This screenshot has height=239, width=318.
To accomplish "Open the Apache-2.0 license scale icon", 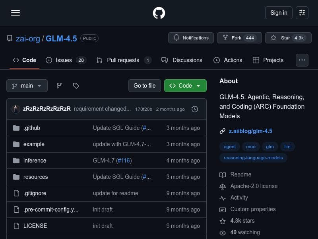I will click(x=223, y=186).
